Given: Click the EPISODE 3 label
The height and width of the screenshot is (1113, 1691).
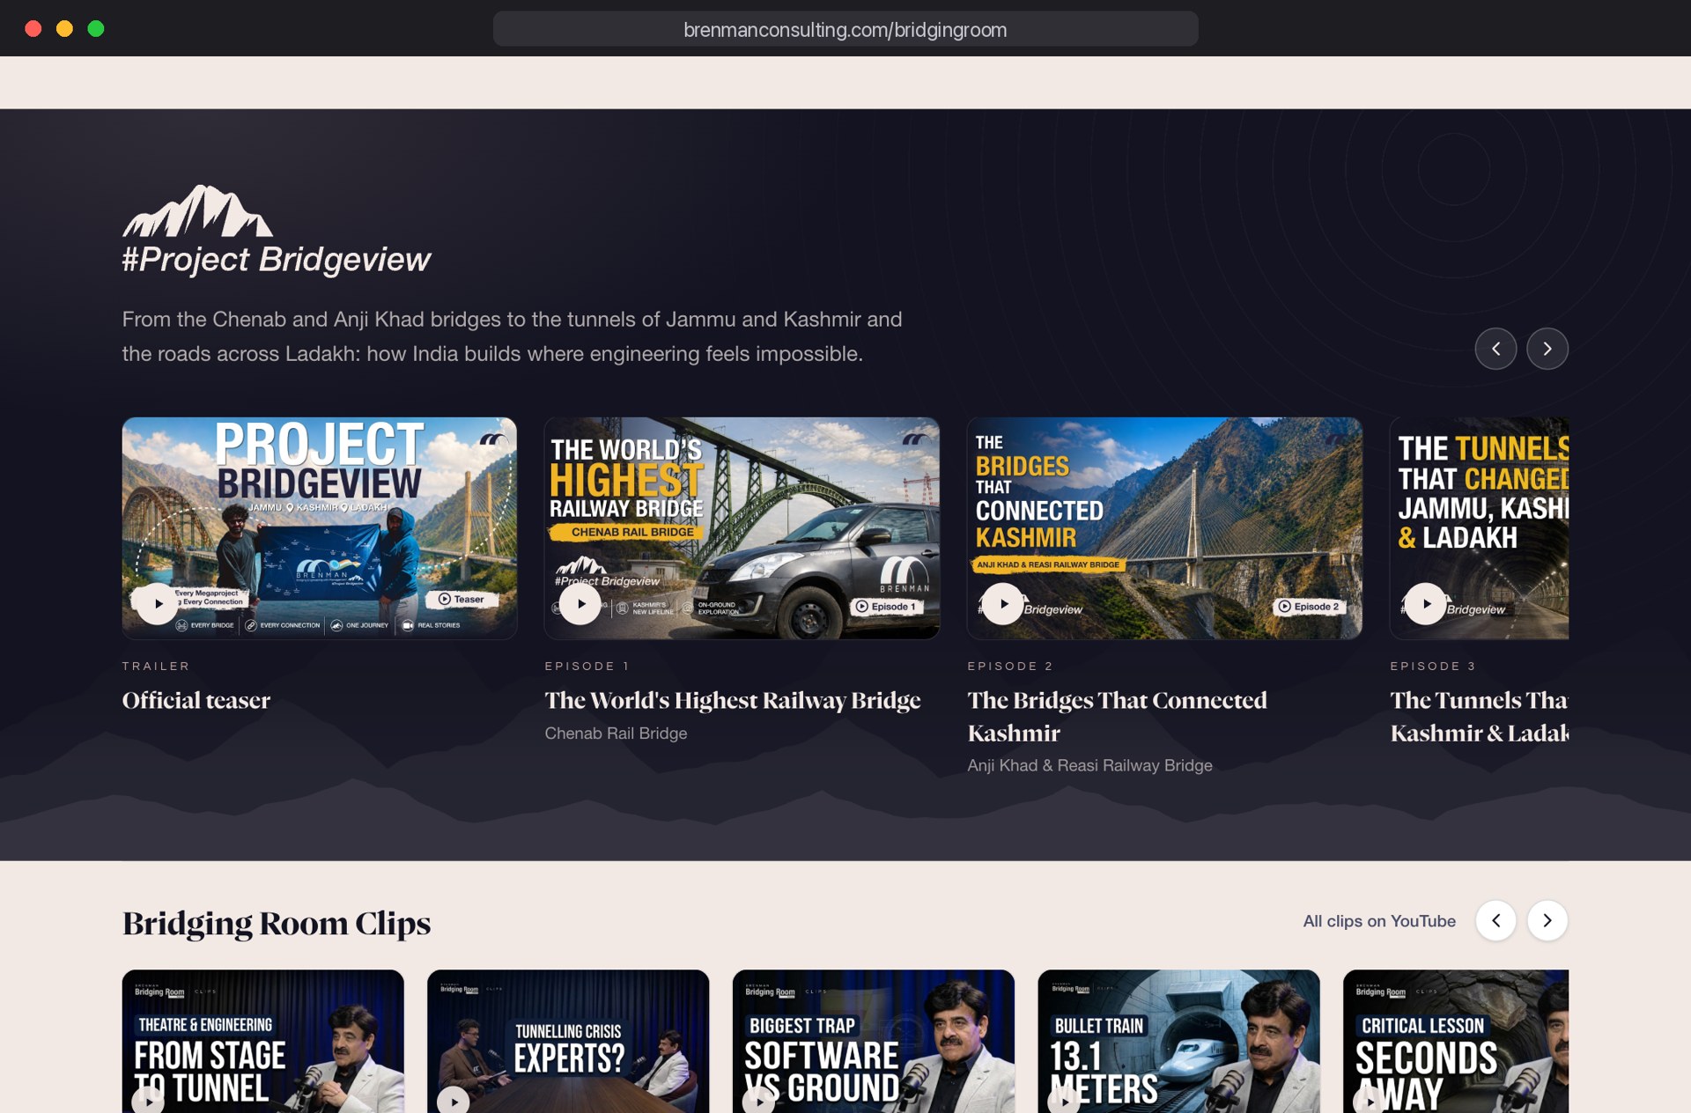Looking at the screenshot, I should (x=1433, y=667).
